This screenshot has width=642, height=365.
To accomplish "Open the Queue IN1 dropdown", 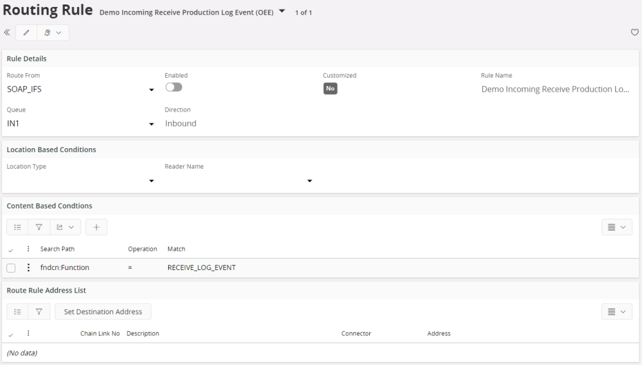I will tap(152, 124).
